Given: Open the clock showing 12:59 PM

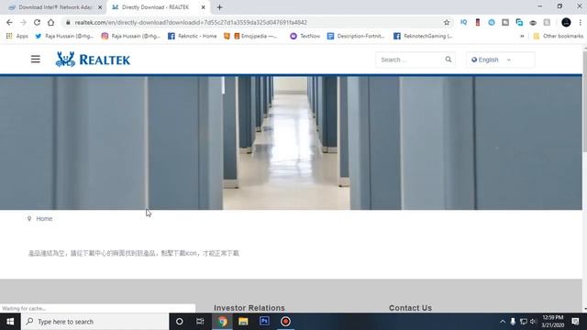Looking at the screenshot, I should click(552, 322).
